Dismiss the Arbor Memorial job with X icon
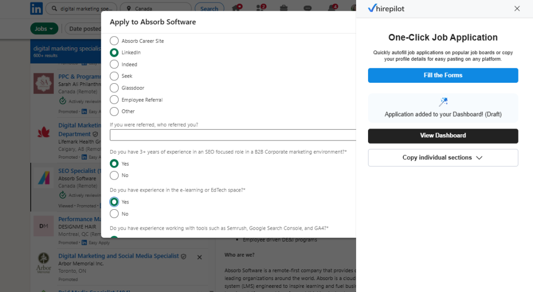Screen dimensions: 533x292 tap(199, 257)
